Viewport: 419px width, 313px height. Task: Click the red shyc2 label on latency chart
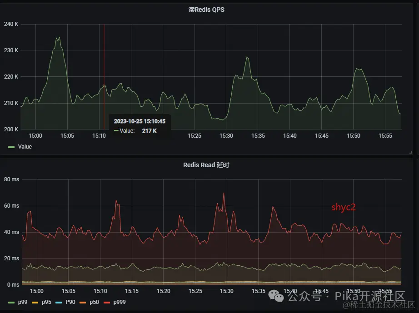tap(344, 207)
